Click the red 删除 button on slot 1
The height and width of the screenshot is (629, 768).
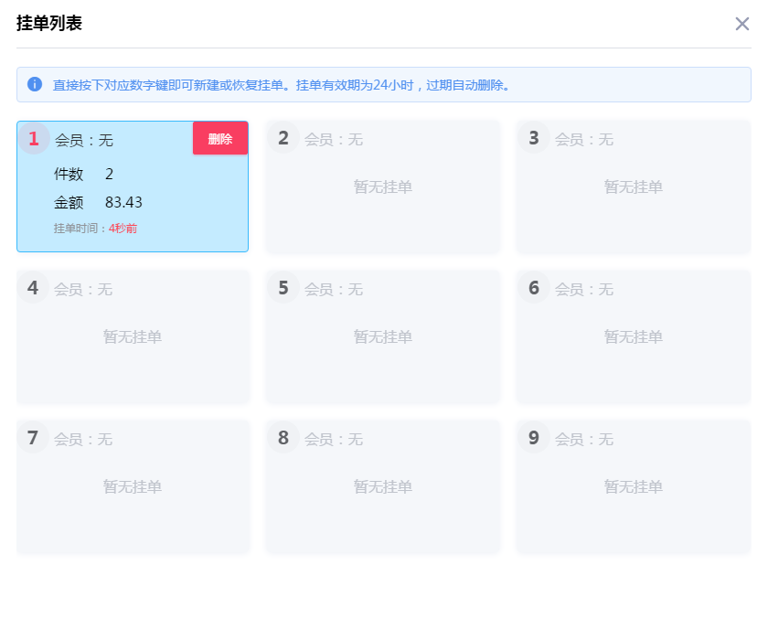[x=220, y=139]
